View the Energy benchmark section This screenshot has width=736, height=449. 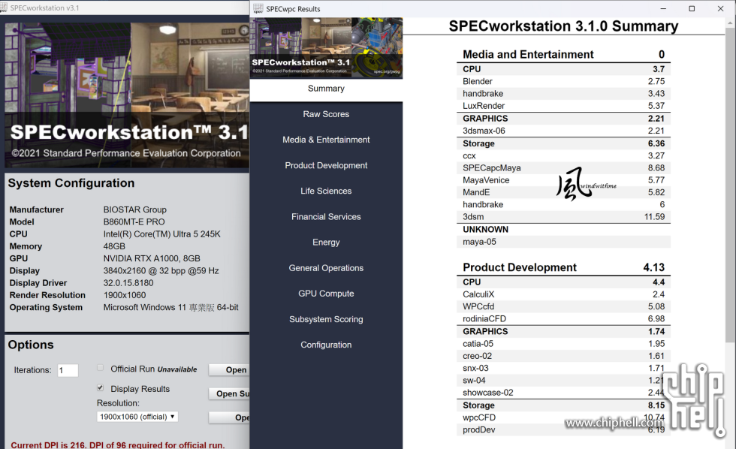click(326, 242)
